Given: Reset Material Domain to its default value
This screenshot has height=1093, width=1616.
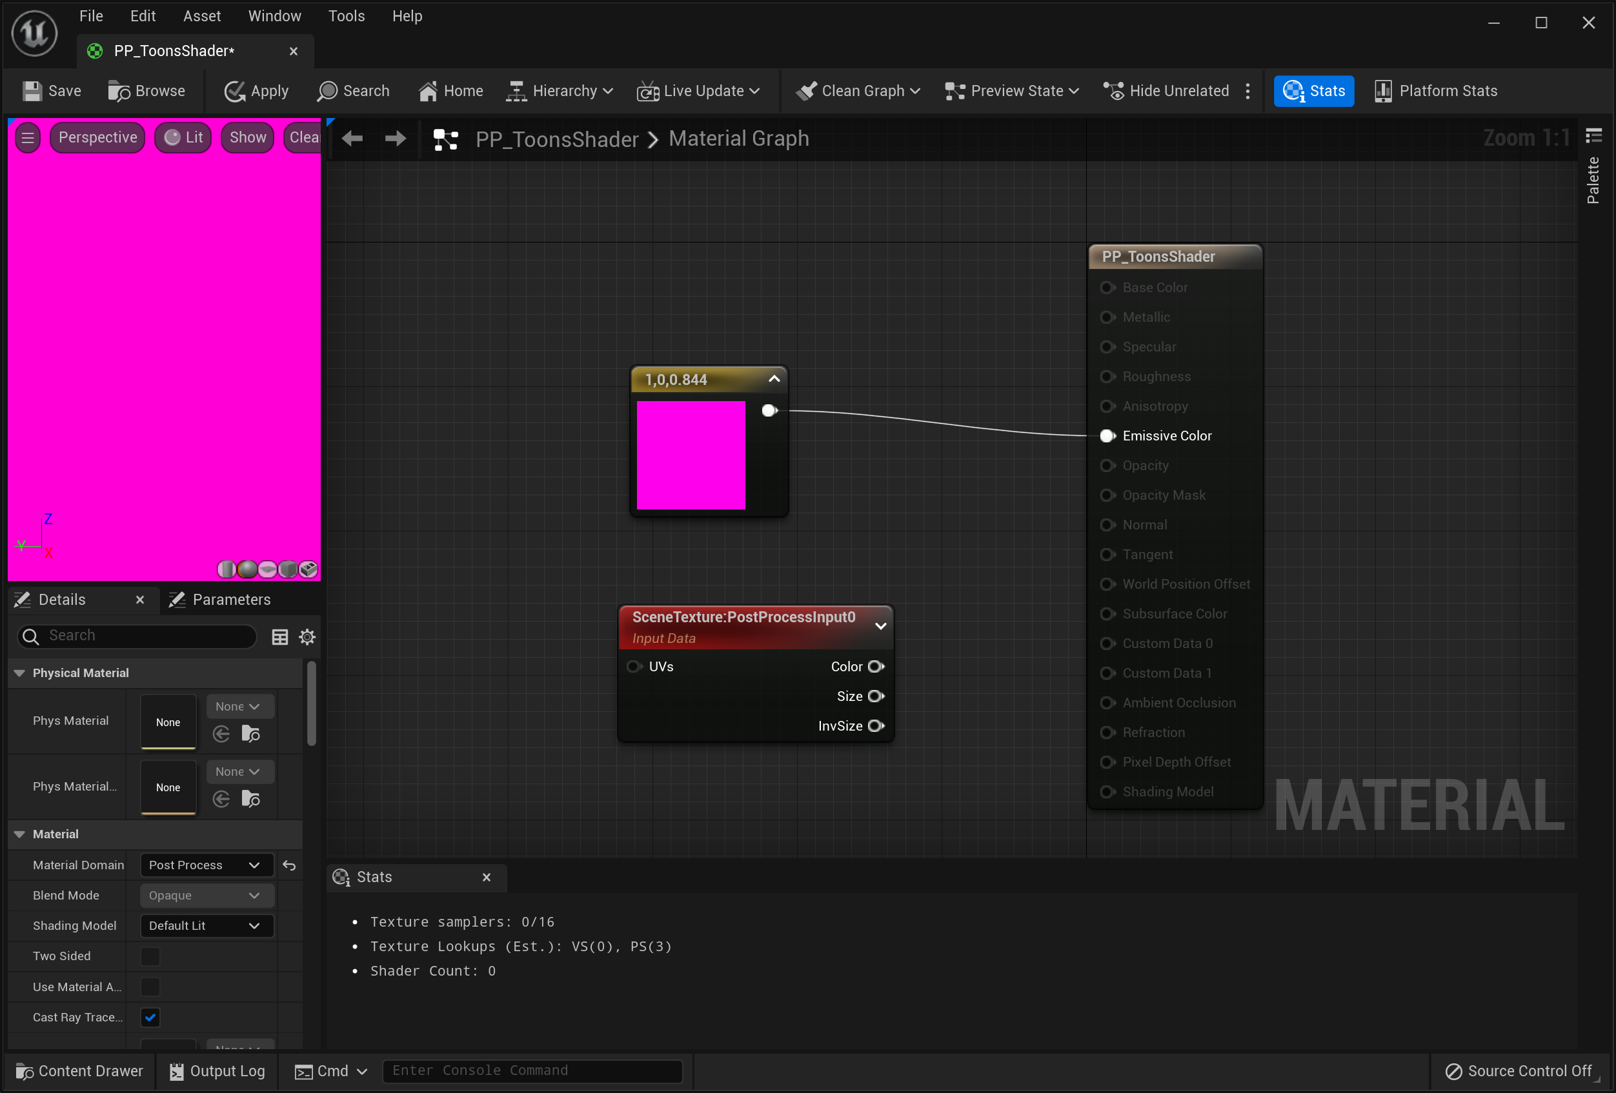Looking at the screenshot, I should coord(289,865).
